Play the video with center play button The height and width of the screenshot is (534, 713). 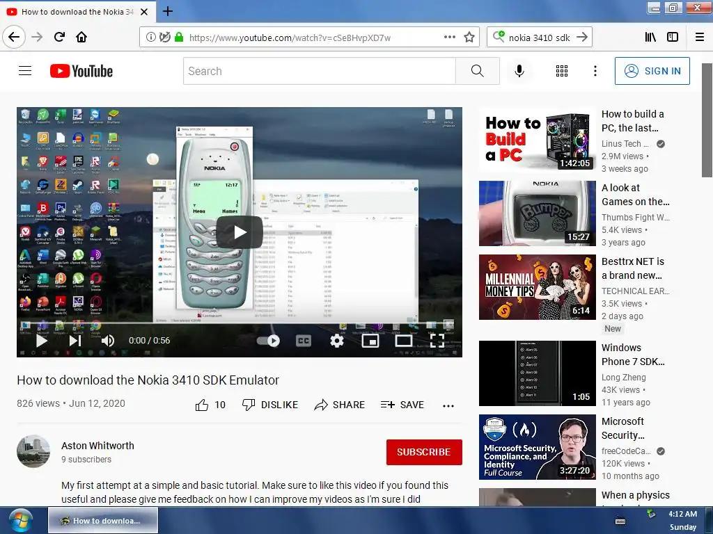tap(240, 232)
